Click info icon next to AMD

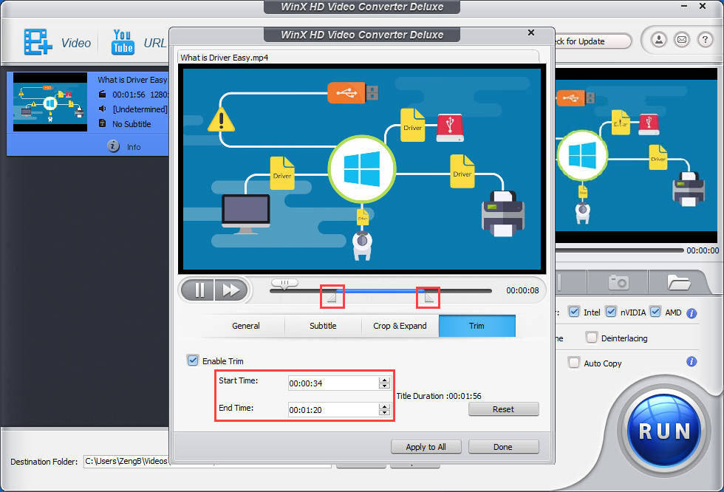pos(691,313)
